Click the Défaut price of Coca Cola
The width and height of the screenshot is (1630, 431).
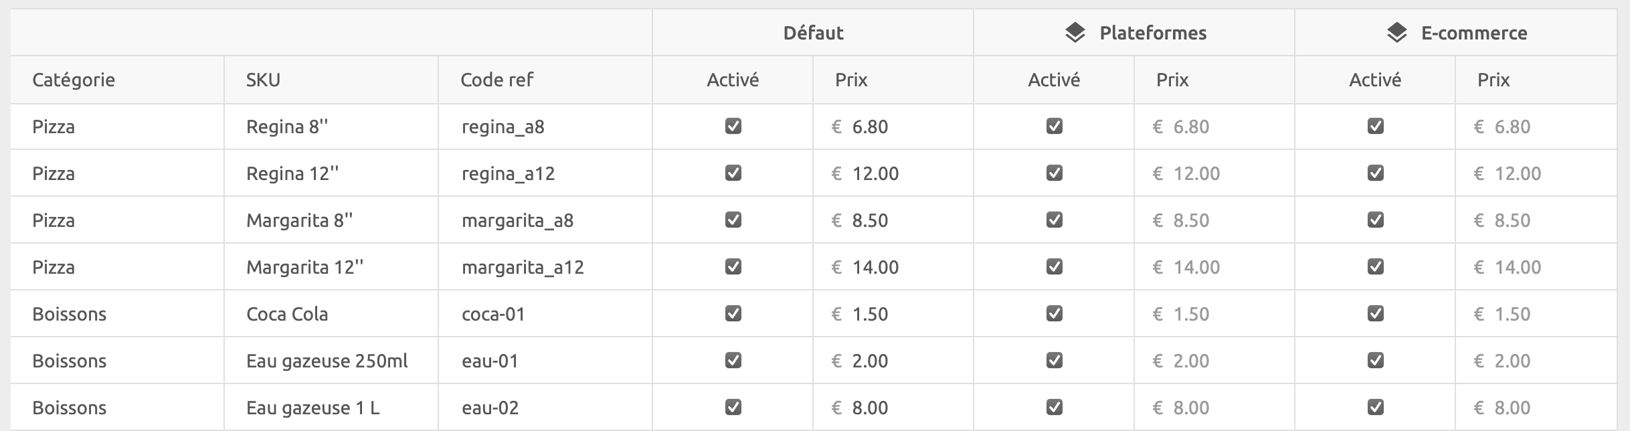[x=858, y=313]
